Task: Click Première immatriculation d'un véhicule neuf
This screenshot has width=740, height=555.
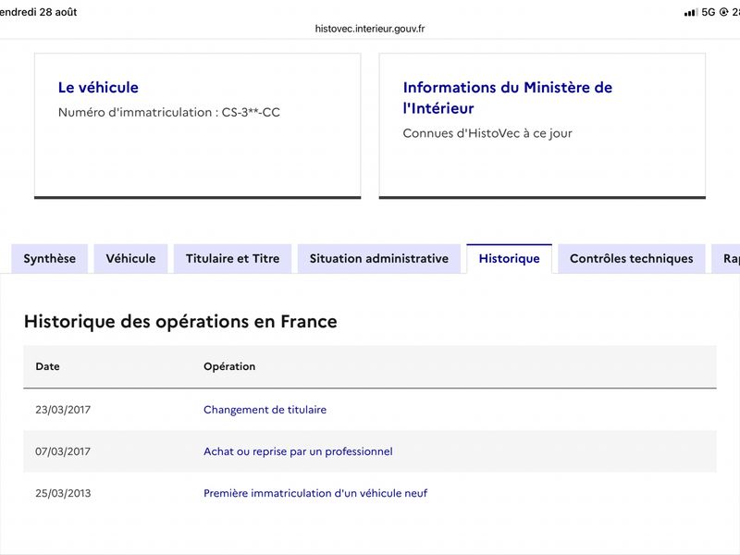Action: click(315, 493)
